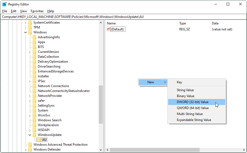Open the Help menu
The width and height of the screenshot is (247, 153).
[51, 11]
